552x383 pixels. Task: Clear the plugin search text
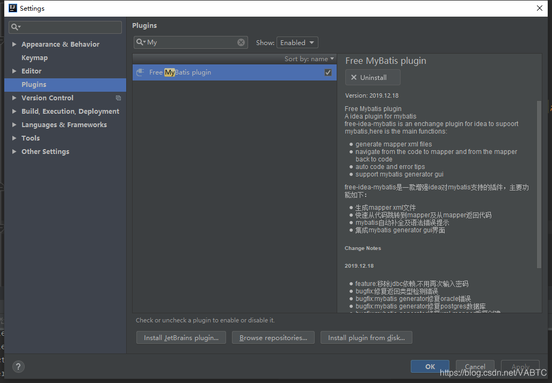coord(241,42)
